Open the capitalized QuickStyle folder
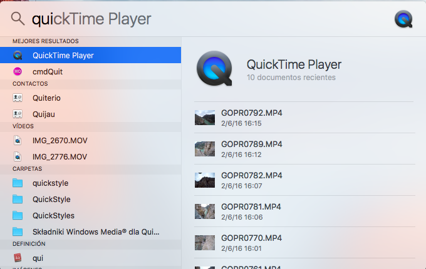The height and width of the screenshot is (269, 426). pos(90,200)
